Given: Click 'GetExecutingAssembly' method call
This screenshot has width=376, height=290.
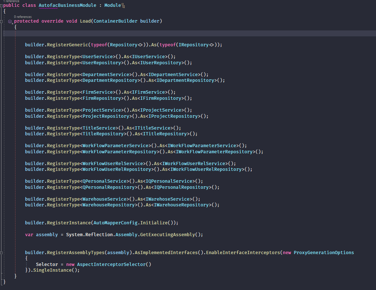Looking at the screenshot, I should pyautogui.click(x=168, y=235).
